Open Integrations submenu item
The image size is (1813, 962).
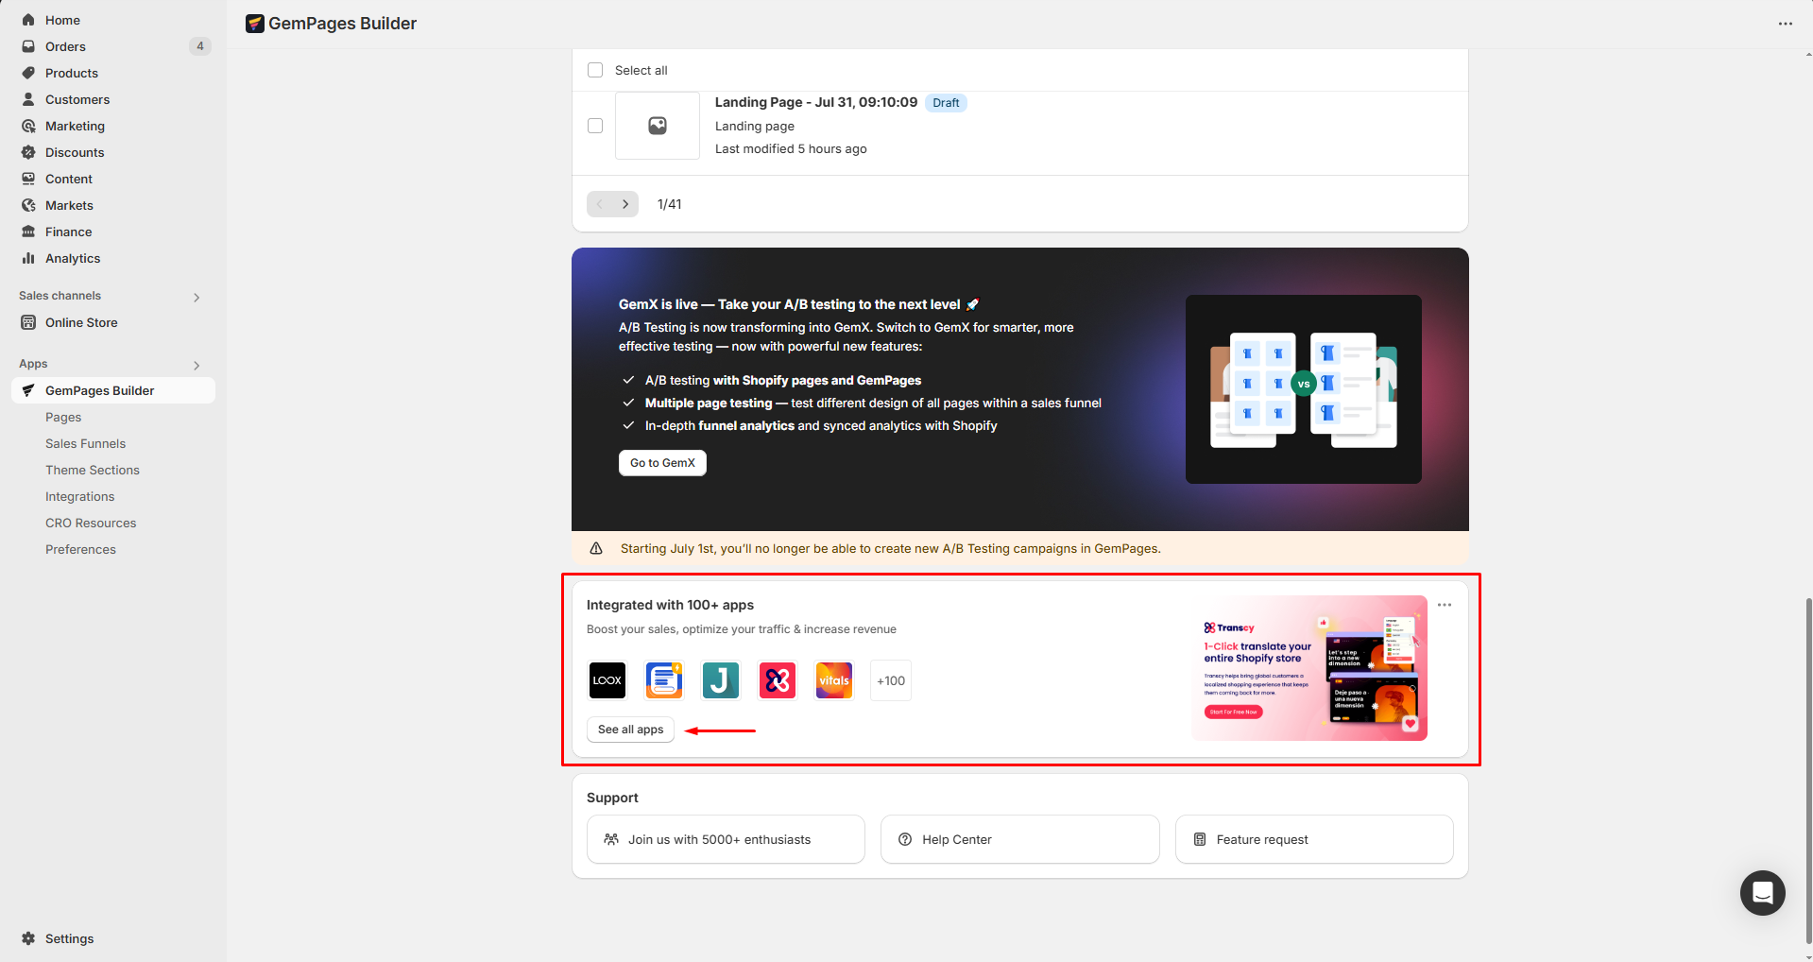tap(80, 496)
